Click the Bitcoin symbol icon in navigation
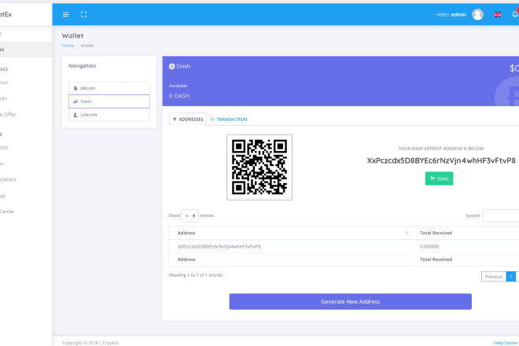This screenshot has height=346, width=519. [x=75, y=88]
